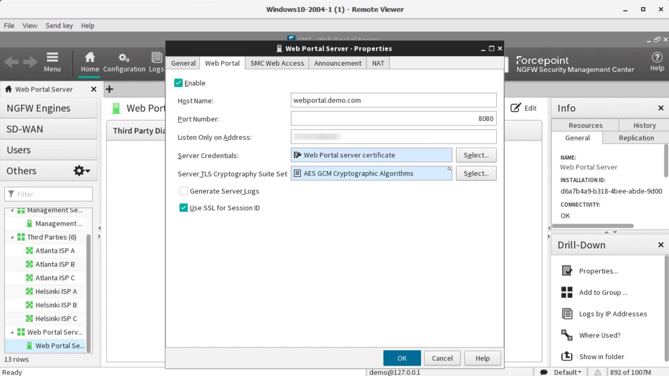Open the Others gear dropdown arrow
This screenshot has width=669, height=376.
[87, 171]
